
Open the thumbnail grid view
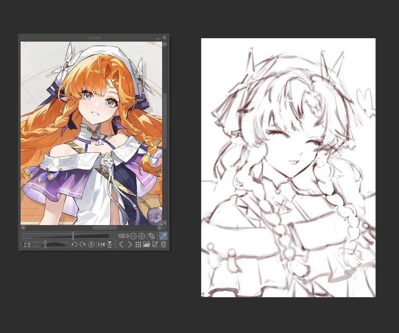point(138,245)
